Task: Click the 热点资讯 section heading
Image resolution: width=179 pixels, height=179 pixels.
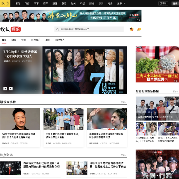Action: 6,155
